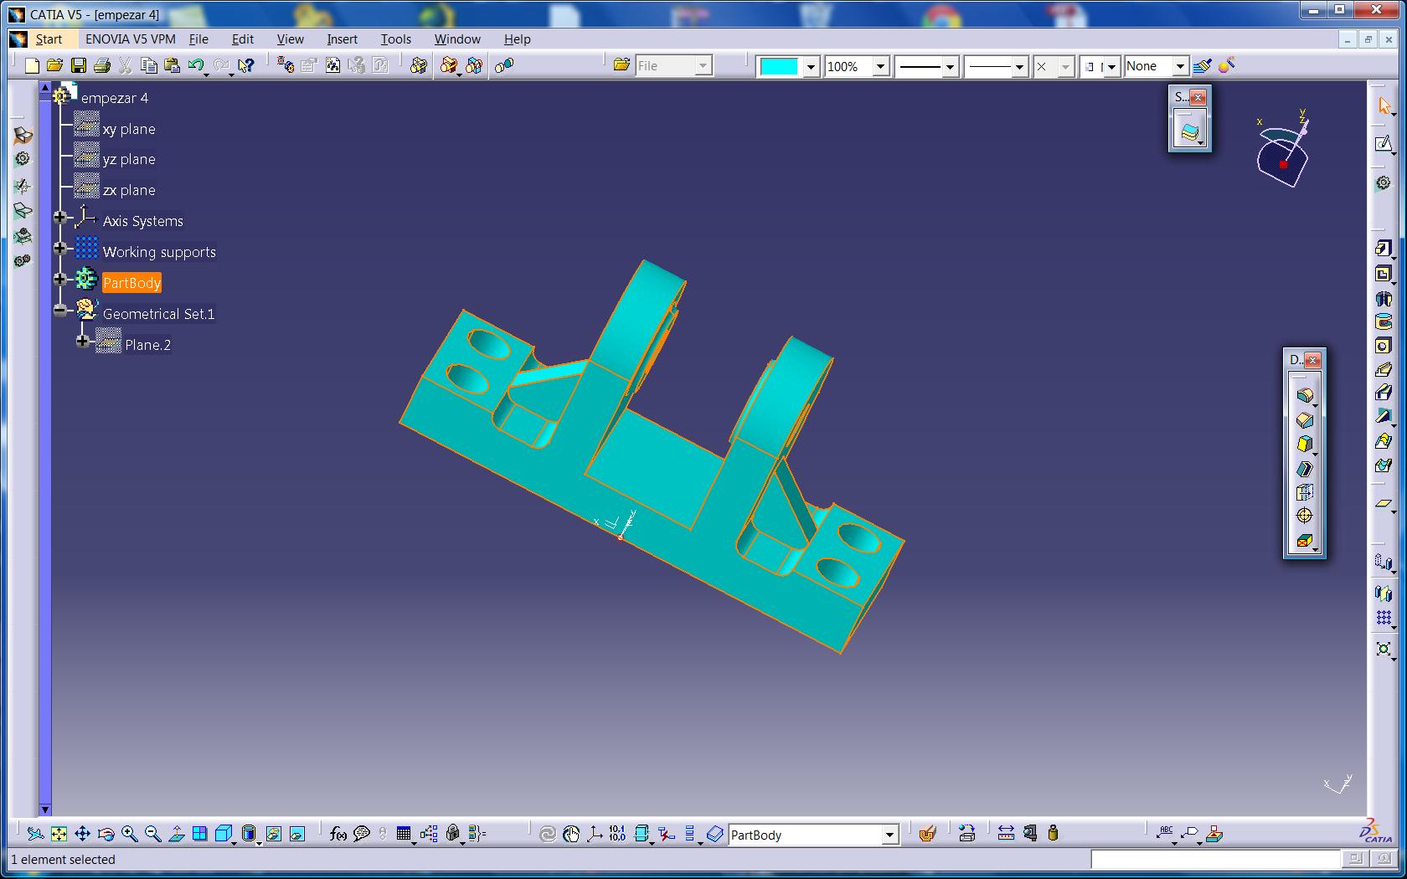Select the zx plane in tree
This screenshot has height=879, width=1407.
[x=129, y=190]
